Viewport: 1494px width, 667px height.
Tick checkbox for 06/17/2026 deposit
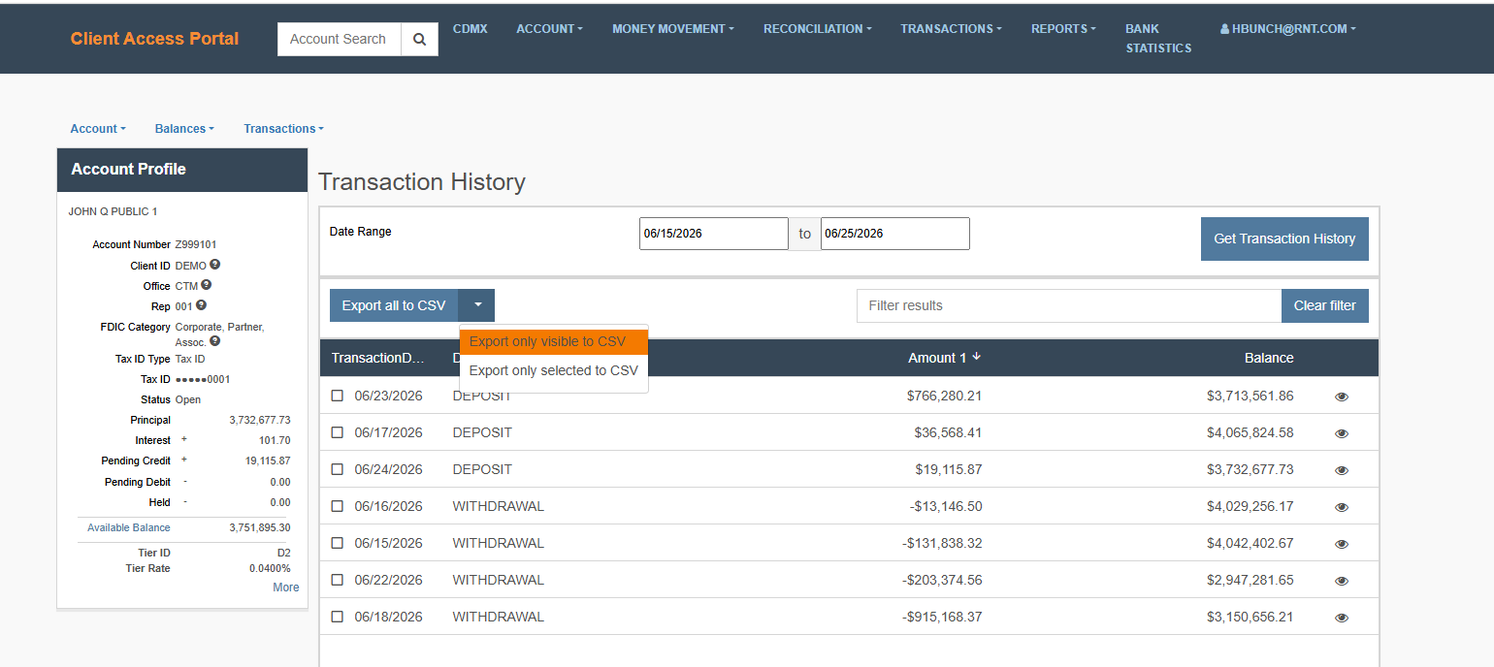point(338,432)
